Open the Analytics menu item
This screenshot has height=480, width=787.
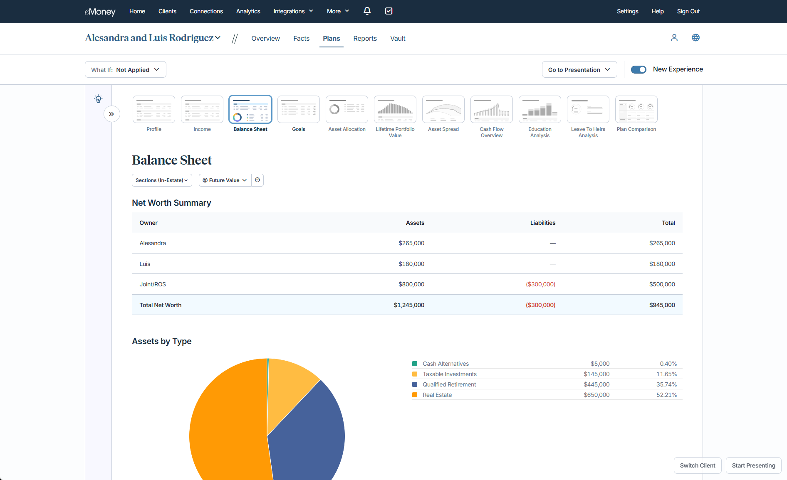click(x=248, y=11)
